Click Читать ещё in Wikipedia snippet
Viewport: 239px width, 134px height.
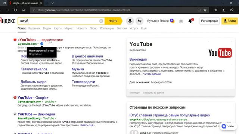(87, 125)
